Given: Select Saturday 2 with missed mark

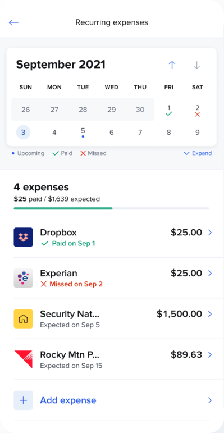Looking at the screenshot, I should coord(197,110).
